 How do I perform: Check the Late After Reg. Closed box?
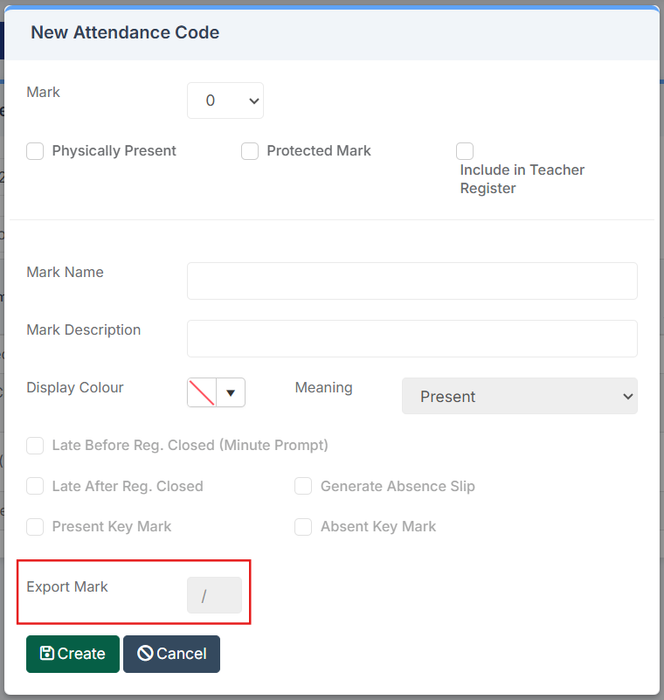click(35, 487)
